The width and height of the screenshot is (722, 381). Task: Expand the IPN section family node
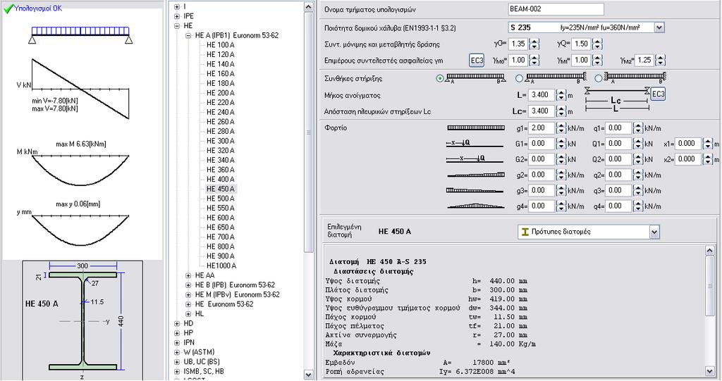point(177,343)
